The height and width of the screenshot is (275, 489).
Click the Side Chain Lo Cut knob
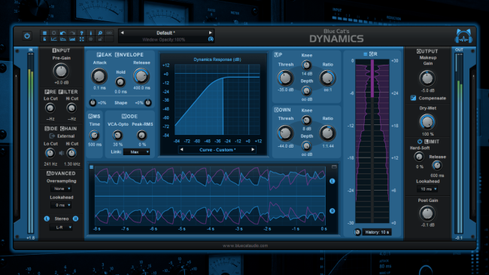[x=50, y=153]
